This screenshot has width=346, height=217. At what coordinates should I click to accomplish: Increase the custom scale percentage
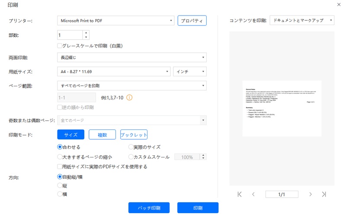point(203,155)
